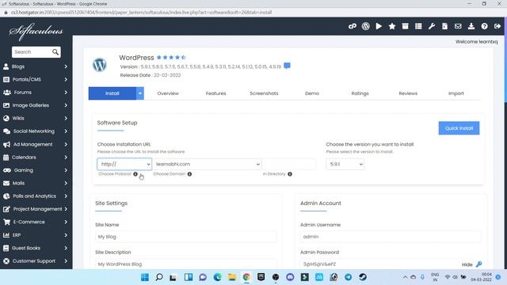Click info icon beside In Directory

coord(290,174)
